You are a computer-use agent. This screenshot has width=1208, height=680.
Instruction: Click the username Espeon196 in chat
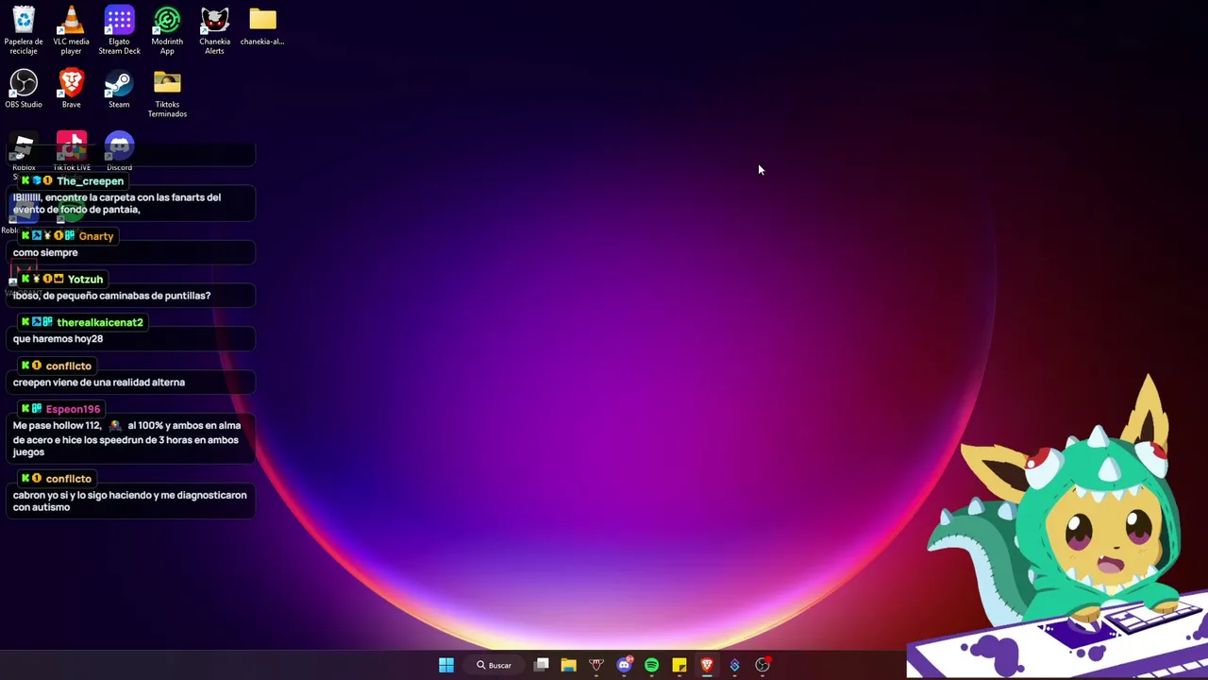tap(73, 409)
